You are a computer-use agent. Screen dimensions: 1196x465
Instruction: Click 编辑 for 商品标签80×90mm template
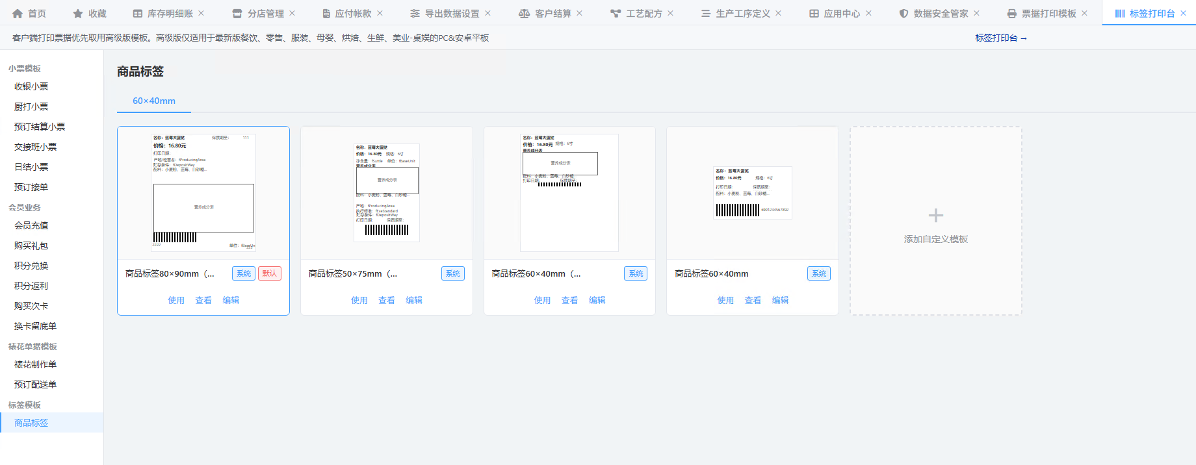click(x=231, y=300)
